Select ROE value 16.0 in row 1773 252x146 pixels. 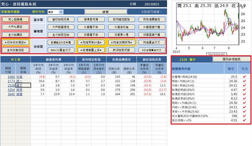[x=41, y=81]
